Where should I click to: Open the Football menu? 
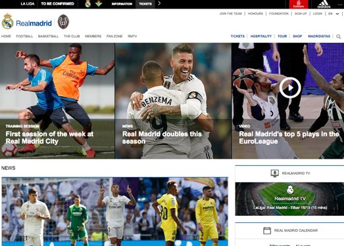click(x=24, y=36)
